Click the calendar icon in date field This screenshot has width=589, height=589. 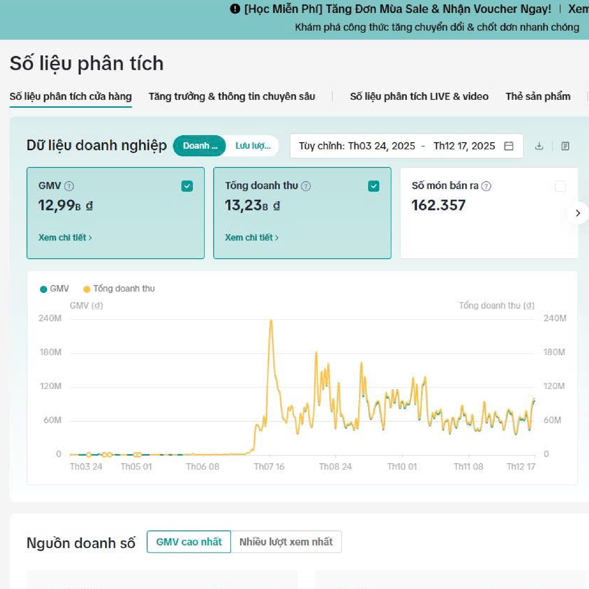point(509,146)
